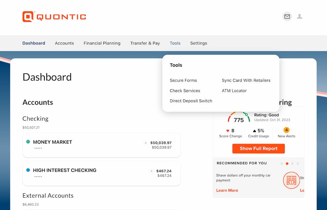Click the Money Market green dot
Screen dimensions: 327x210
[28, 142]
